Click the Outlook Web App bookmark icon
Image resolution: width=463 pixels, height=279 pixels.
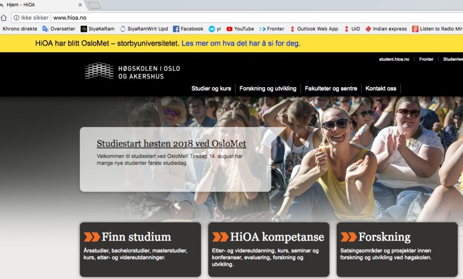[292, 29]
